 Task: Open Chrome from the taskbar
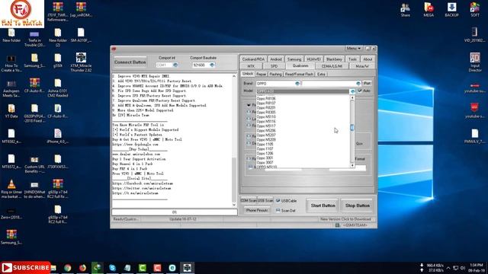(68, 268)
